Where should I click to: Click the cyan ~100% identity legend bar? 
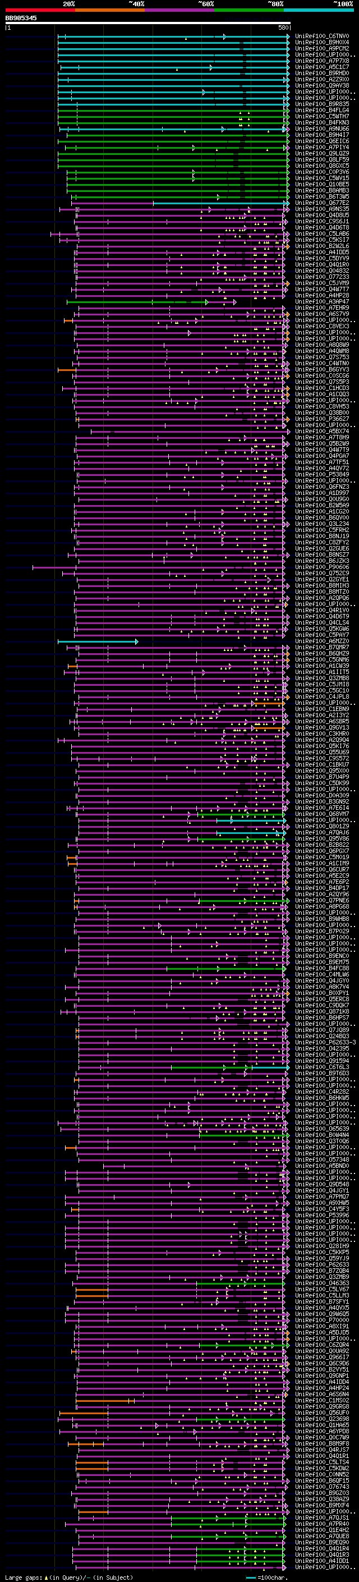[x=319, y=10]
